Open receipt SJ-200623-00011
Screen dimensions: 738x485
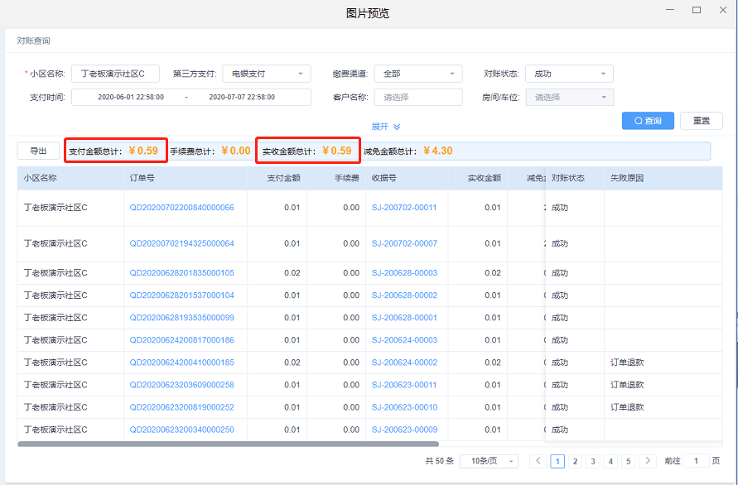tap(404, 385)
